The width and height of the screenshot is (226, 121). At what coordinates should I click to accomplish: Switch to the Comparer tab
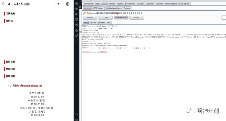[149, 4]
